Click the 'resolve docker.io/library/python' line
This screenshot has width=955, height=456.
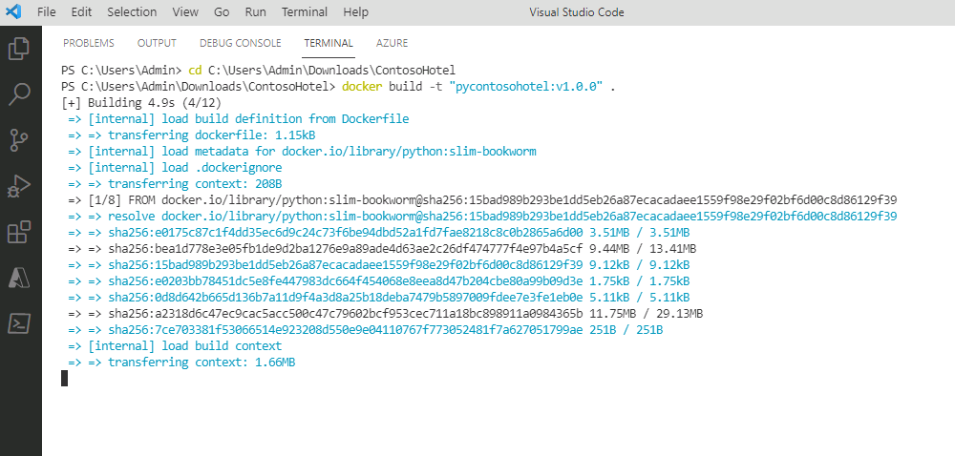coord(482,216)
